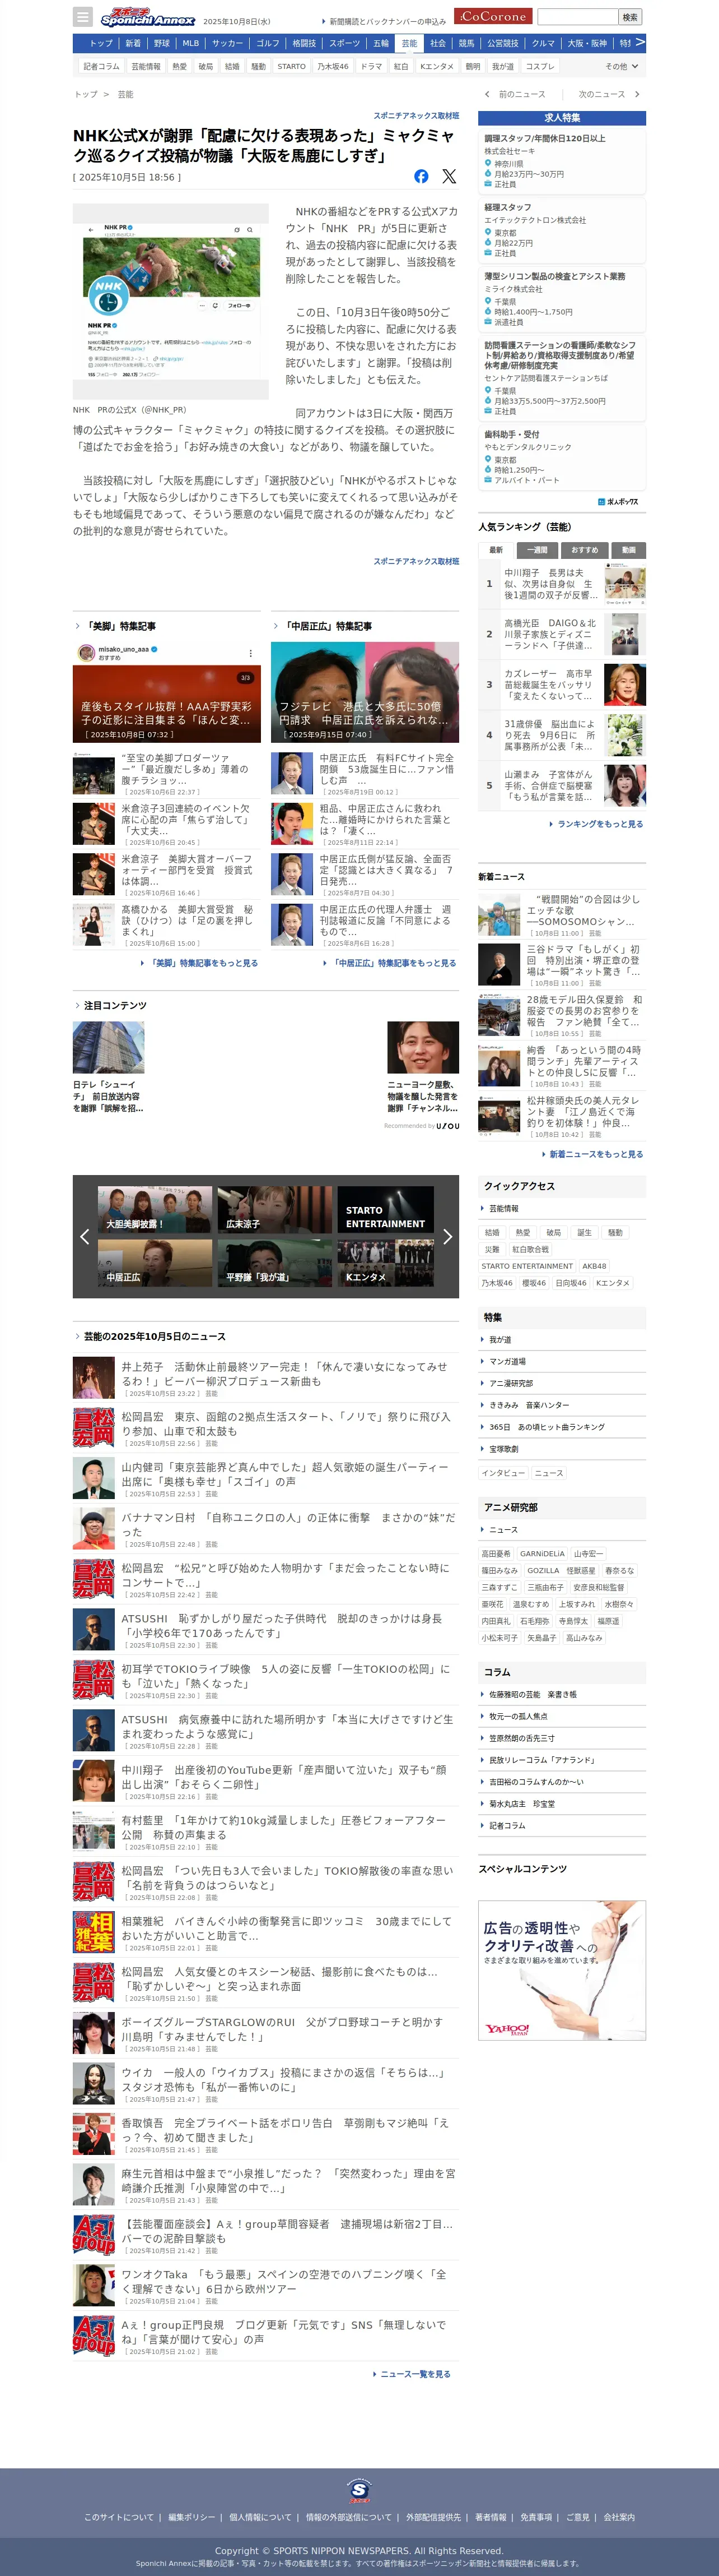Screen dimensions: 719x2576
Task: Expand 注目コンテンツ section header
Action: point(110,1005)
